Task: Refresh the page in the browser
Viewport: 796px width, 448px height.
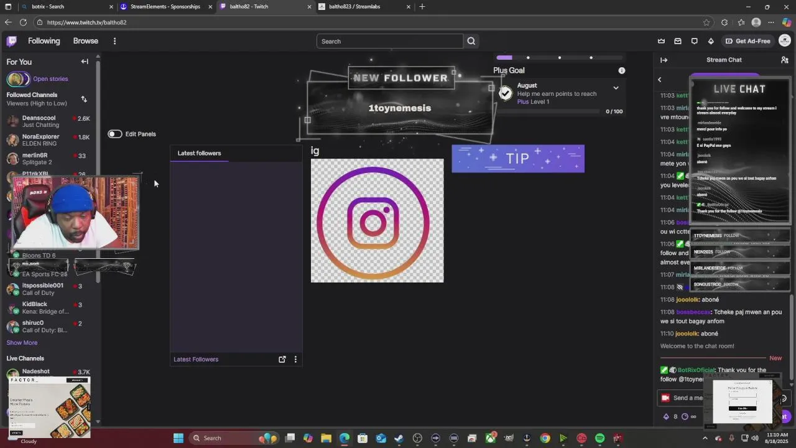Action: (23, 22)
